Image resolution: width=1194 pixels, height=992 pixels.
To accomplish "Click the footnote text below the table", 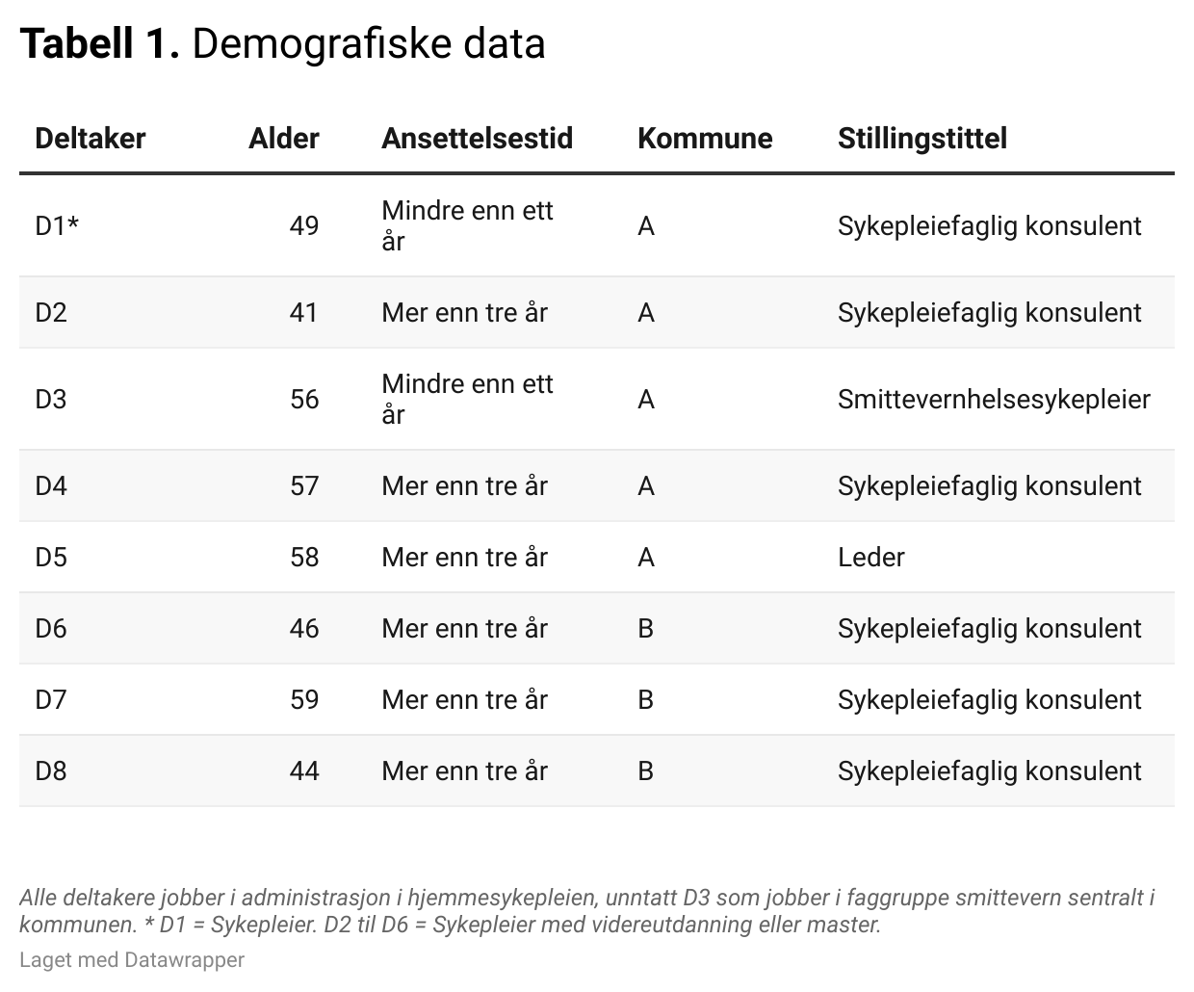I will [586, 911].
